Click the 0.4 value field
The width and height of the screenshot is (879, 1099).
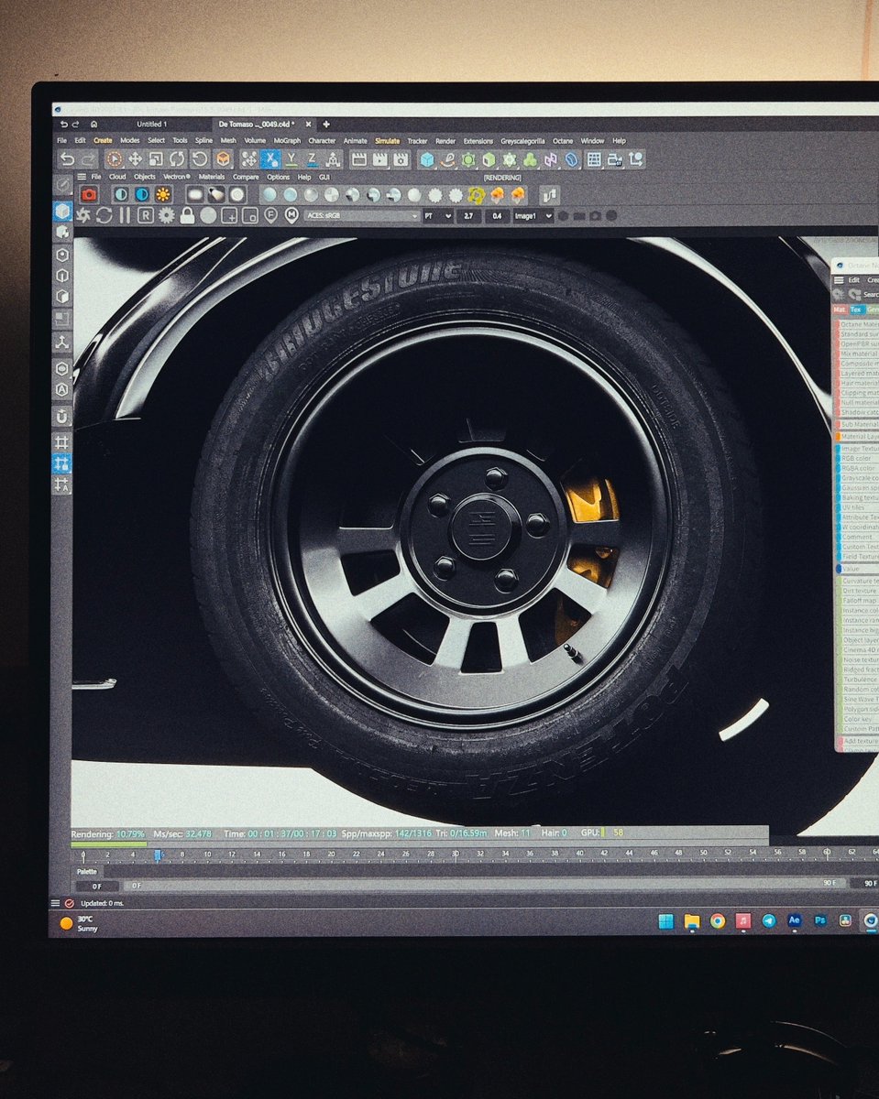coord(498,215)
